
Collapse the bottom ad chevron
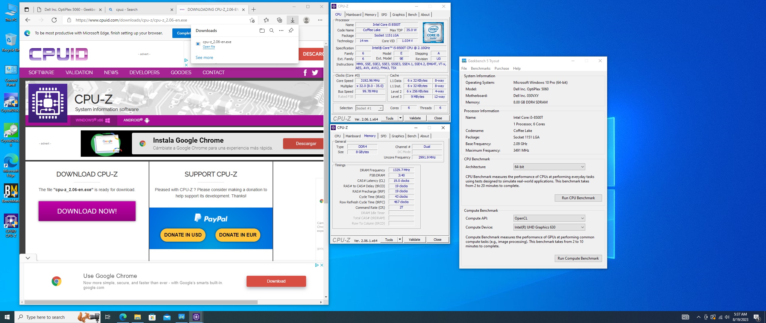coord(28,258)
